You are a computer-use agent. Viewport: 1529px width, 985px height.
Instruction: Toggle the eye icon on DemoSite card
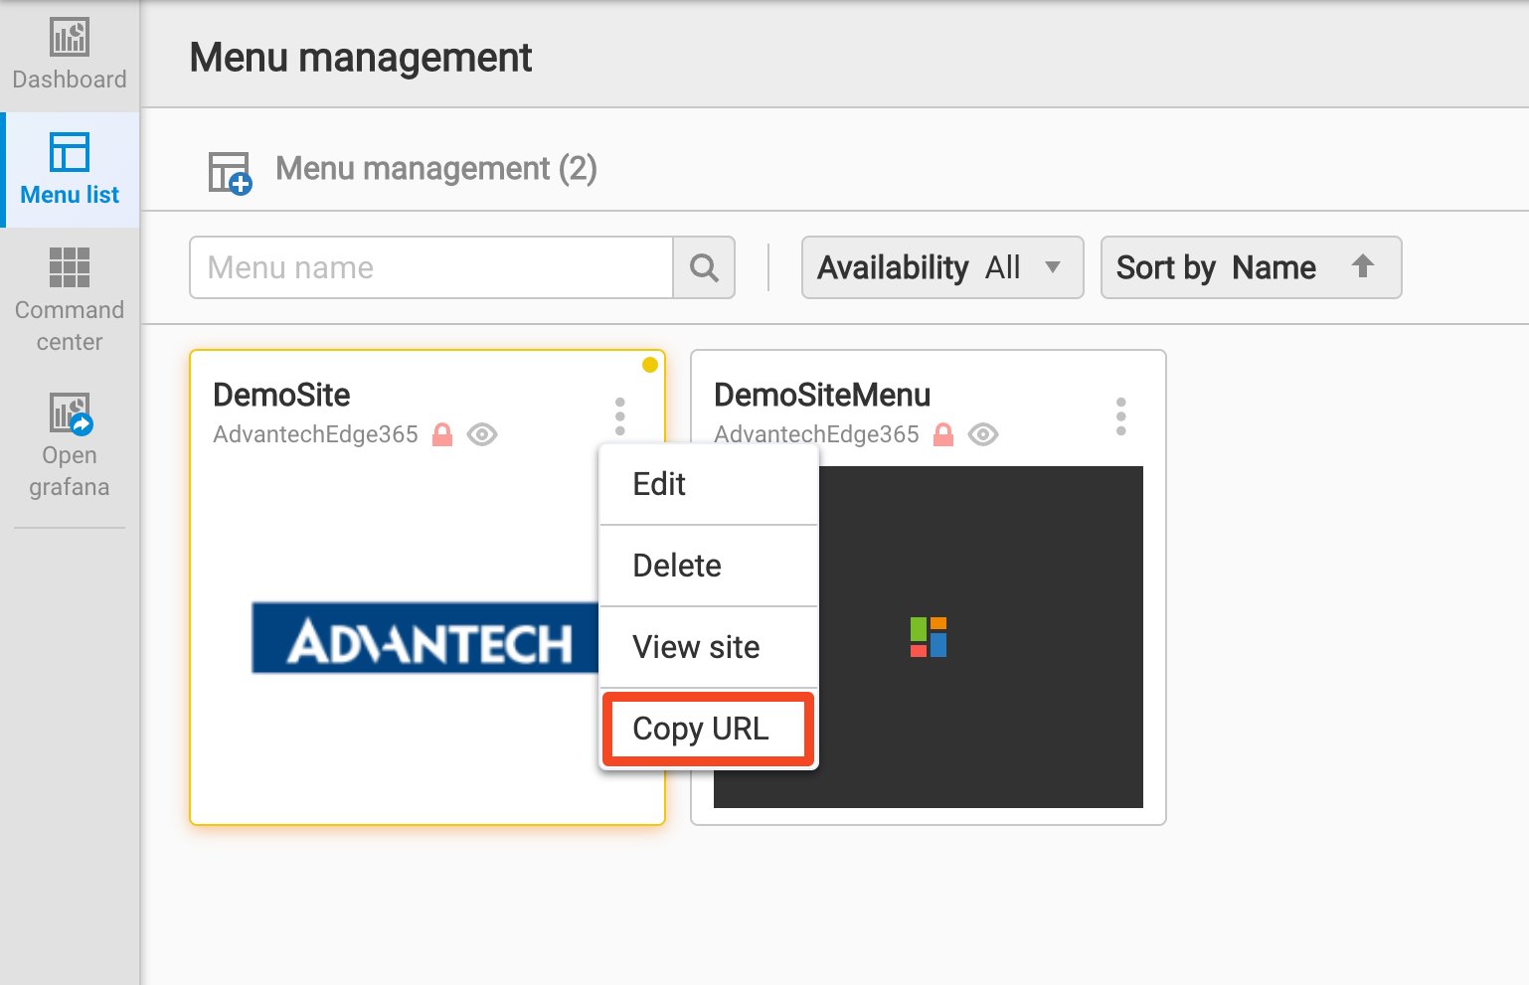[x=482, y=434]
